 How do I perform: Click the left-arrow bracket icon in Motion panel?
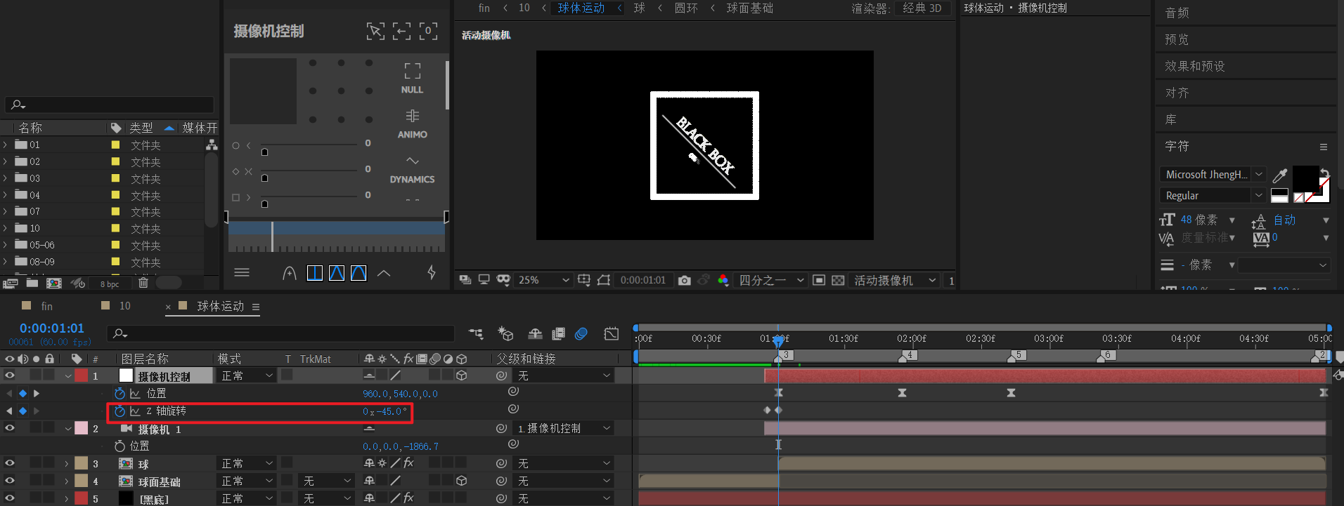tap(401, 31)
